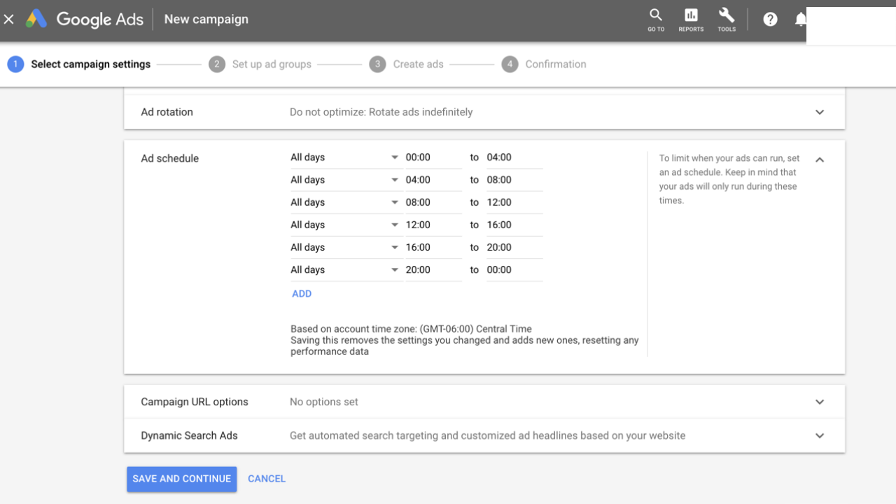Click the end time field in the 20:00 to 00:00 row
This screenshot has height=504, width=896.
514,269
